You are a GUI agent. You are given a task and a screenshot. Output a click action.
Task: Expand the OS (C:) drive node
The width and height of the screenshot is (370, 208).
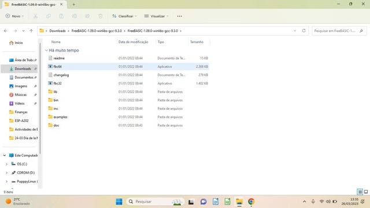6,164
